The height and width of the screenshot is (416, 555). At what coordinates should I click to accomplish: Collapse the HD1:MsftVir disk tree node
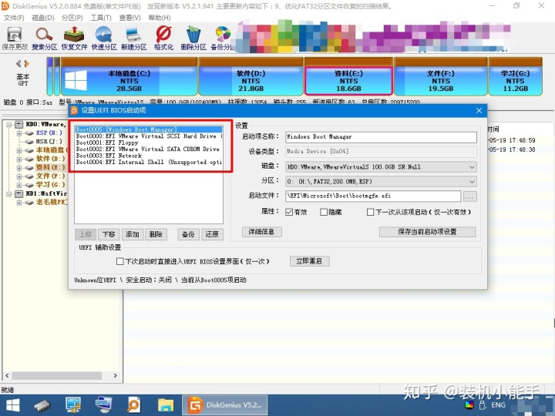coord(8,194)
